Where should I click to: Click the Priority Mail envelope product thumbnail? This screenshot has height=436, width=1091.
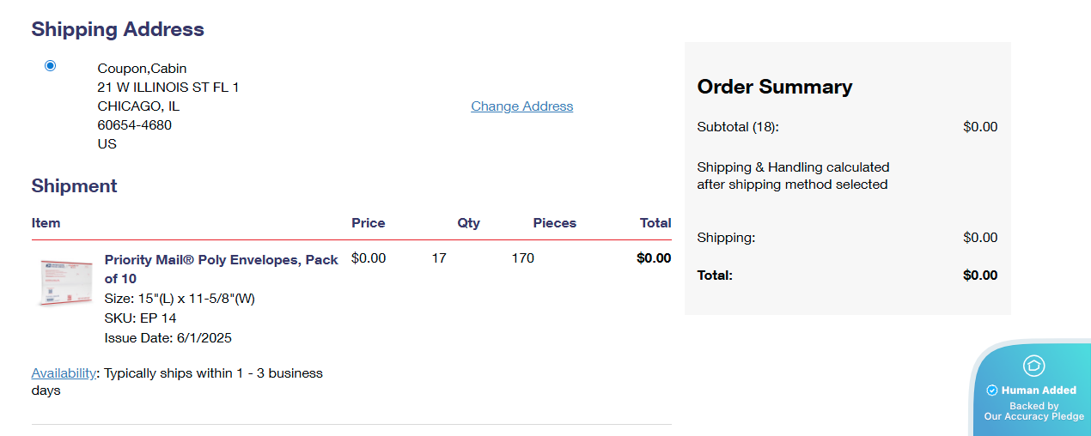point(65,282)
